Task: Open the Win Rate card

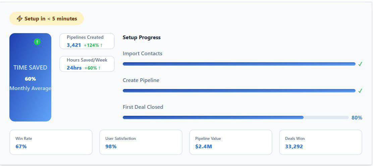Action: coord(51,142)
